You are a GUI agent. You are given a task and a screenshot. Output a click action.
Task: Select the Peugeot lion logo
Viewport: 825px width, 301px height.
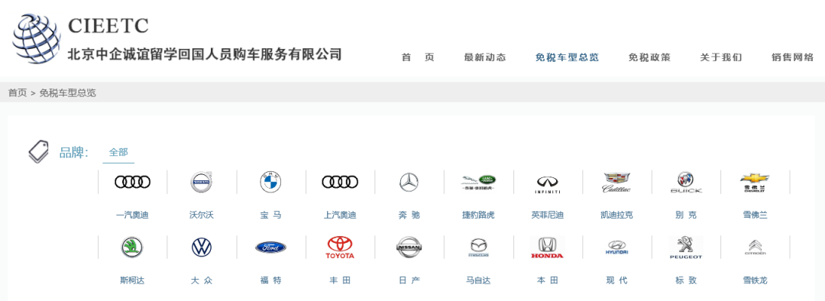coord(686,248)
